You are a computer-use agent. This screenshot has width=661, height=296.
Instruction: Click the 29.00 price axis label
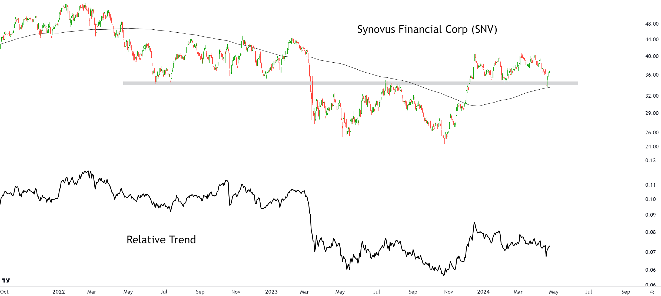coord(652,113)
